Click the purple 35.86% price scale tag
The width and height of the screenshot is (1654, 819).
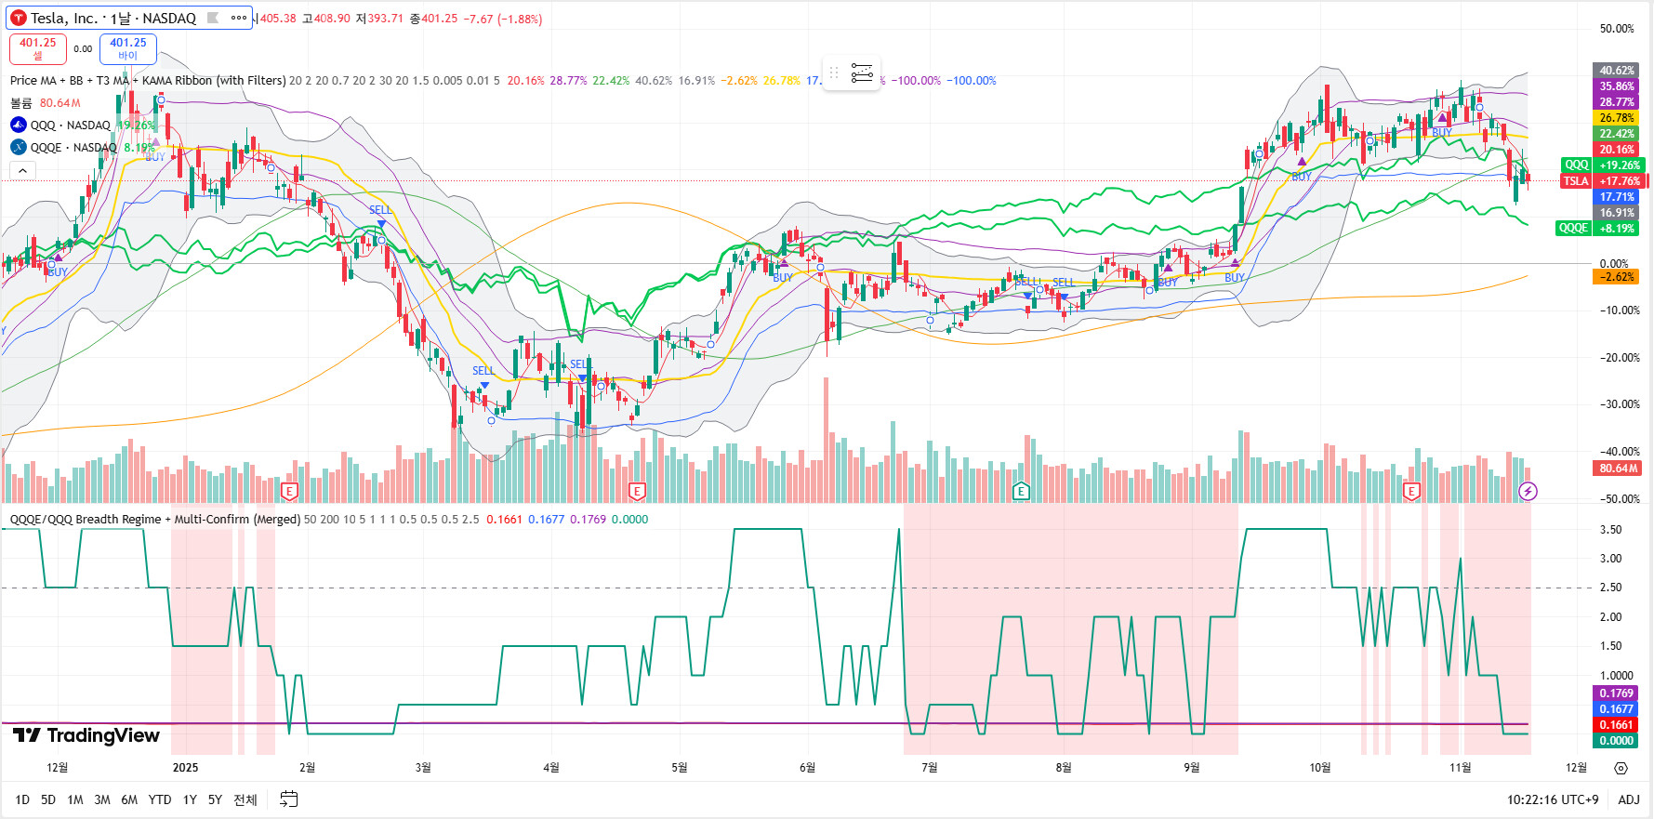[x=1618, y=86]
